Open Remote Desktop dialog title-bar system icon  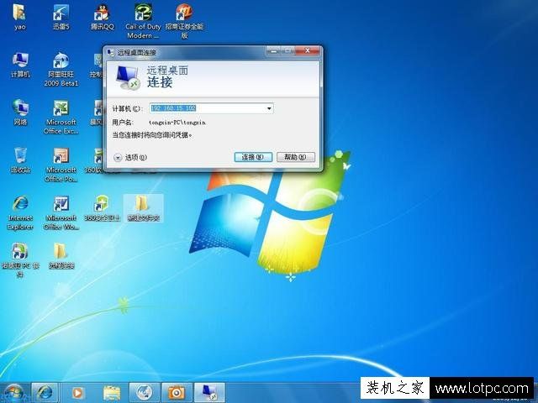click(x=111, y=52)
